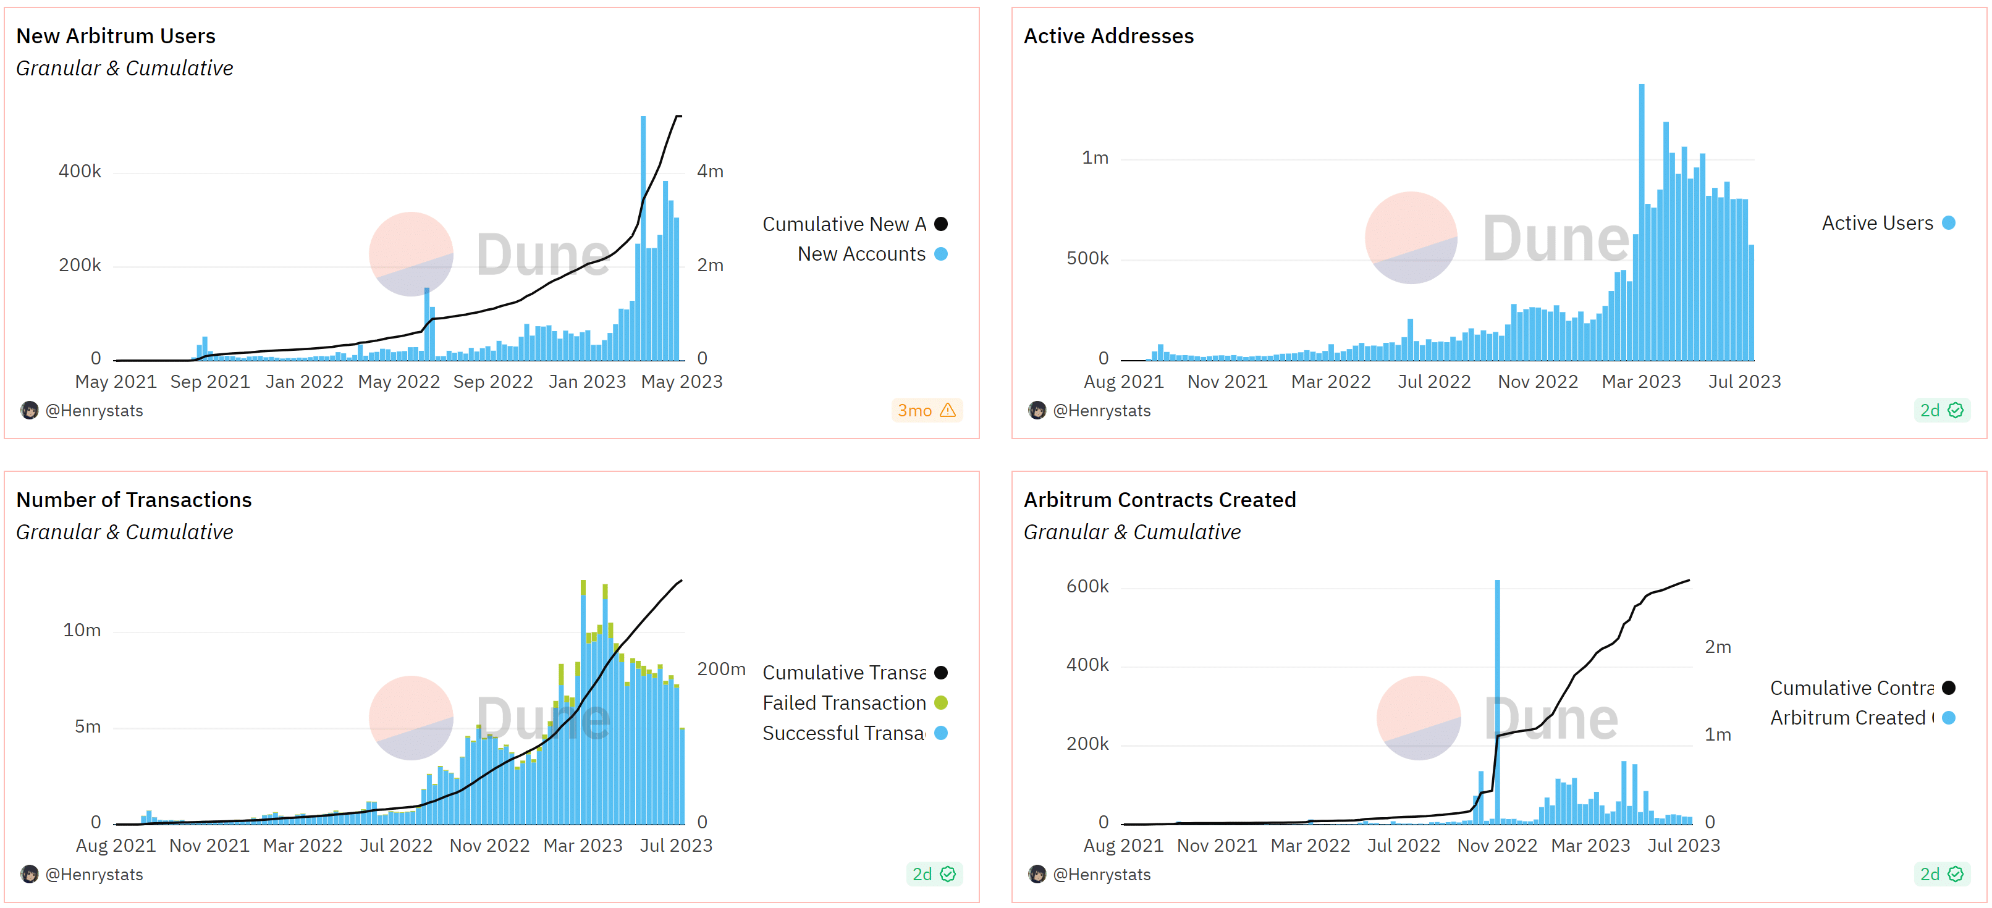Open the Active Addresses chart title

point(1108,36)
